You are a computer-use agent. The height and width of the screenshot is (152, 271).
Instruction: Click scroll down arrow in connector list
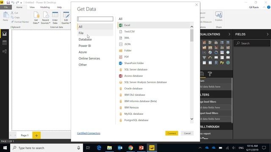coord(192,119)
